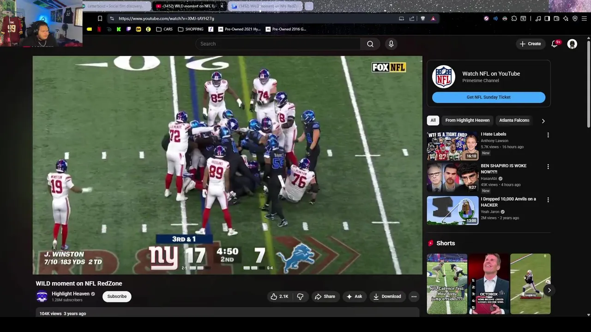
Task: Open options menu for BEN SHAPIRO video
Action: (x=548, y=166)
